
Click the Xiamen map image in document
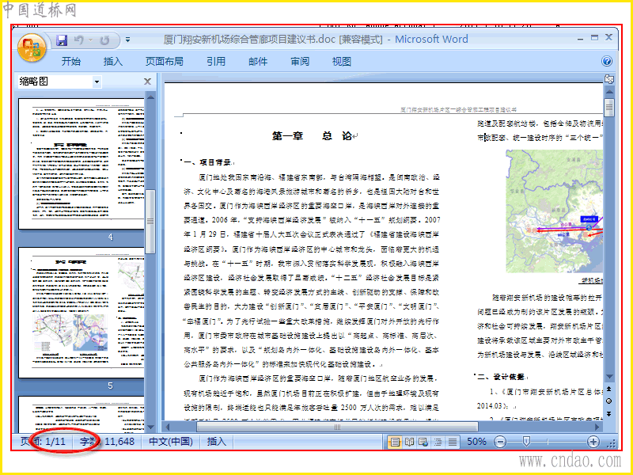555,211
